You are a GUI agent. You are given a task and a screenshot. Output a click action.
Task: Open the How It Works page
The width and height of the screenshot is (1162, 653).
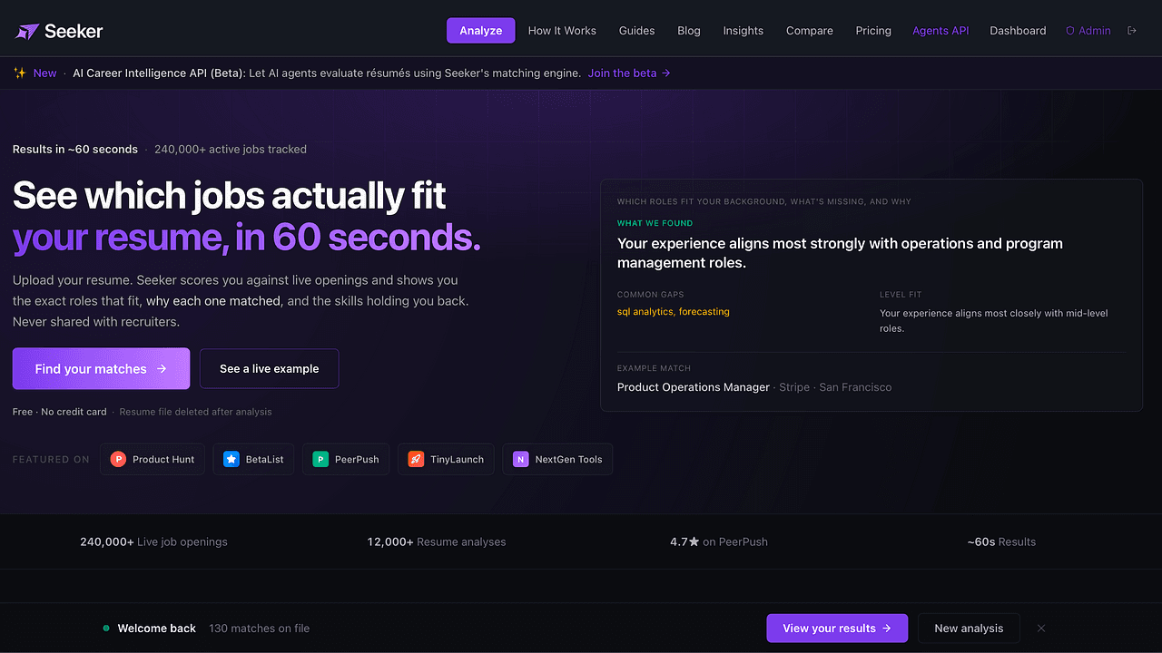(562, 31)
